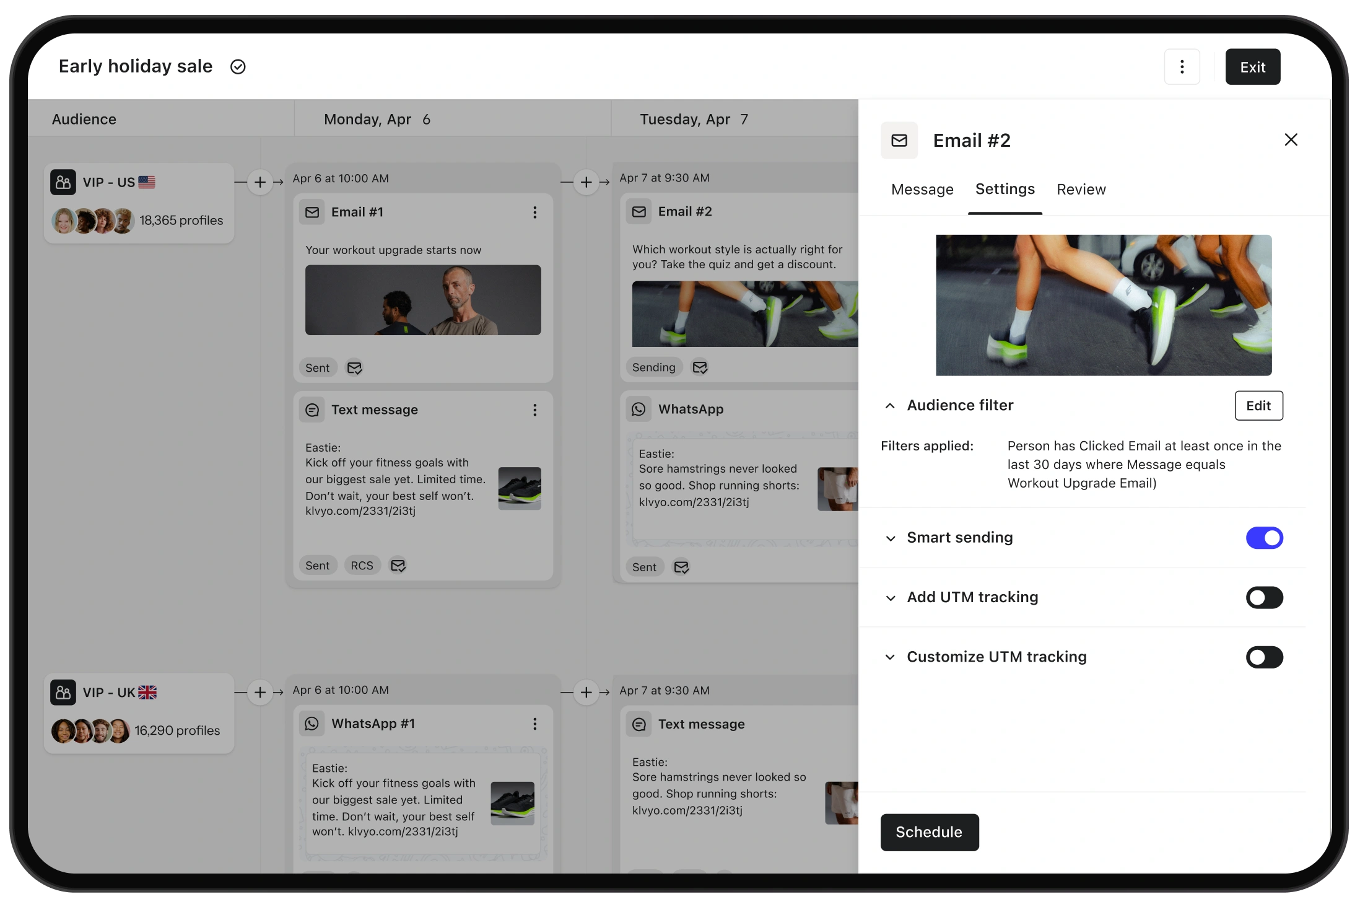Open the VIP - US Text message card options menu
This screenshot has width=1360, height=907.
coord(534,410)
